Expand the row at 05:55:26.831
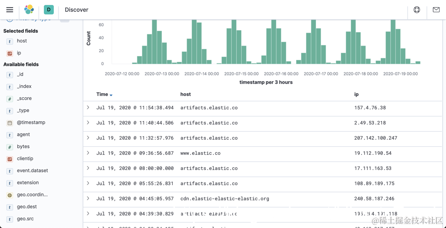 tap(88, 183)
